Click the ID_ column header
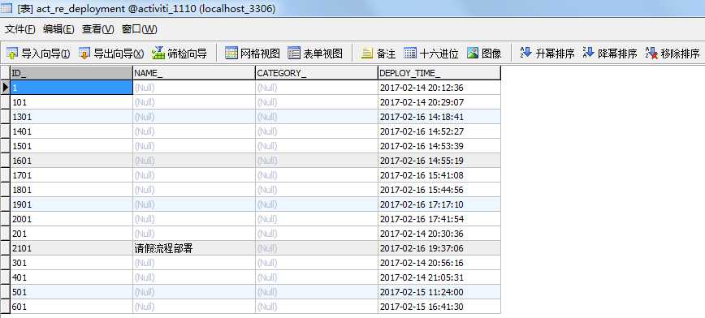Viewport: 705px width, 318px height. click(x=71, y=73)
